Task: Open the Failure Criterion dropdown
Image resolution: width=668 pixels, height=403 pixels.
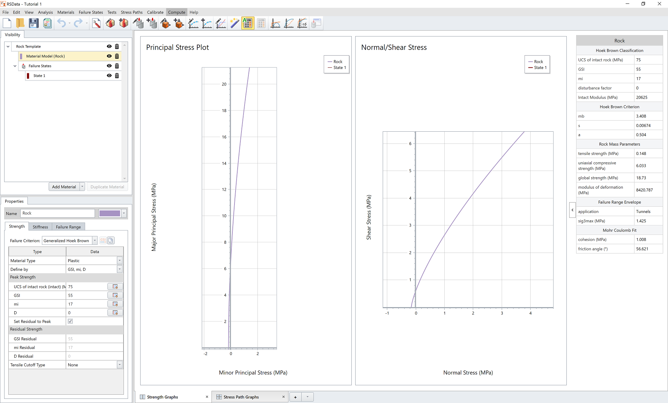Action: [95, 240]
